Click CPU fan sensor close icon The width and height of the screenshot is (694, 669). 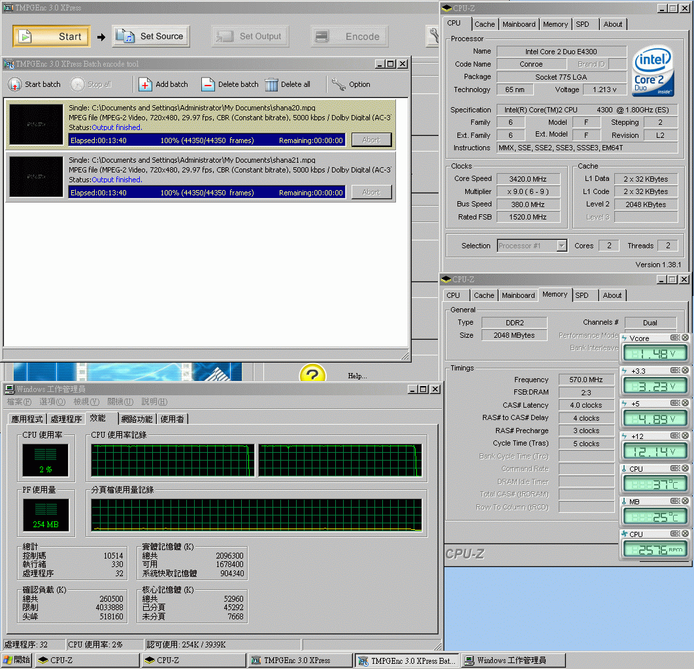(x=685, y=534)
